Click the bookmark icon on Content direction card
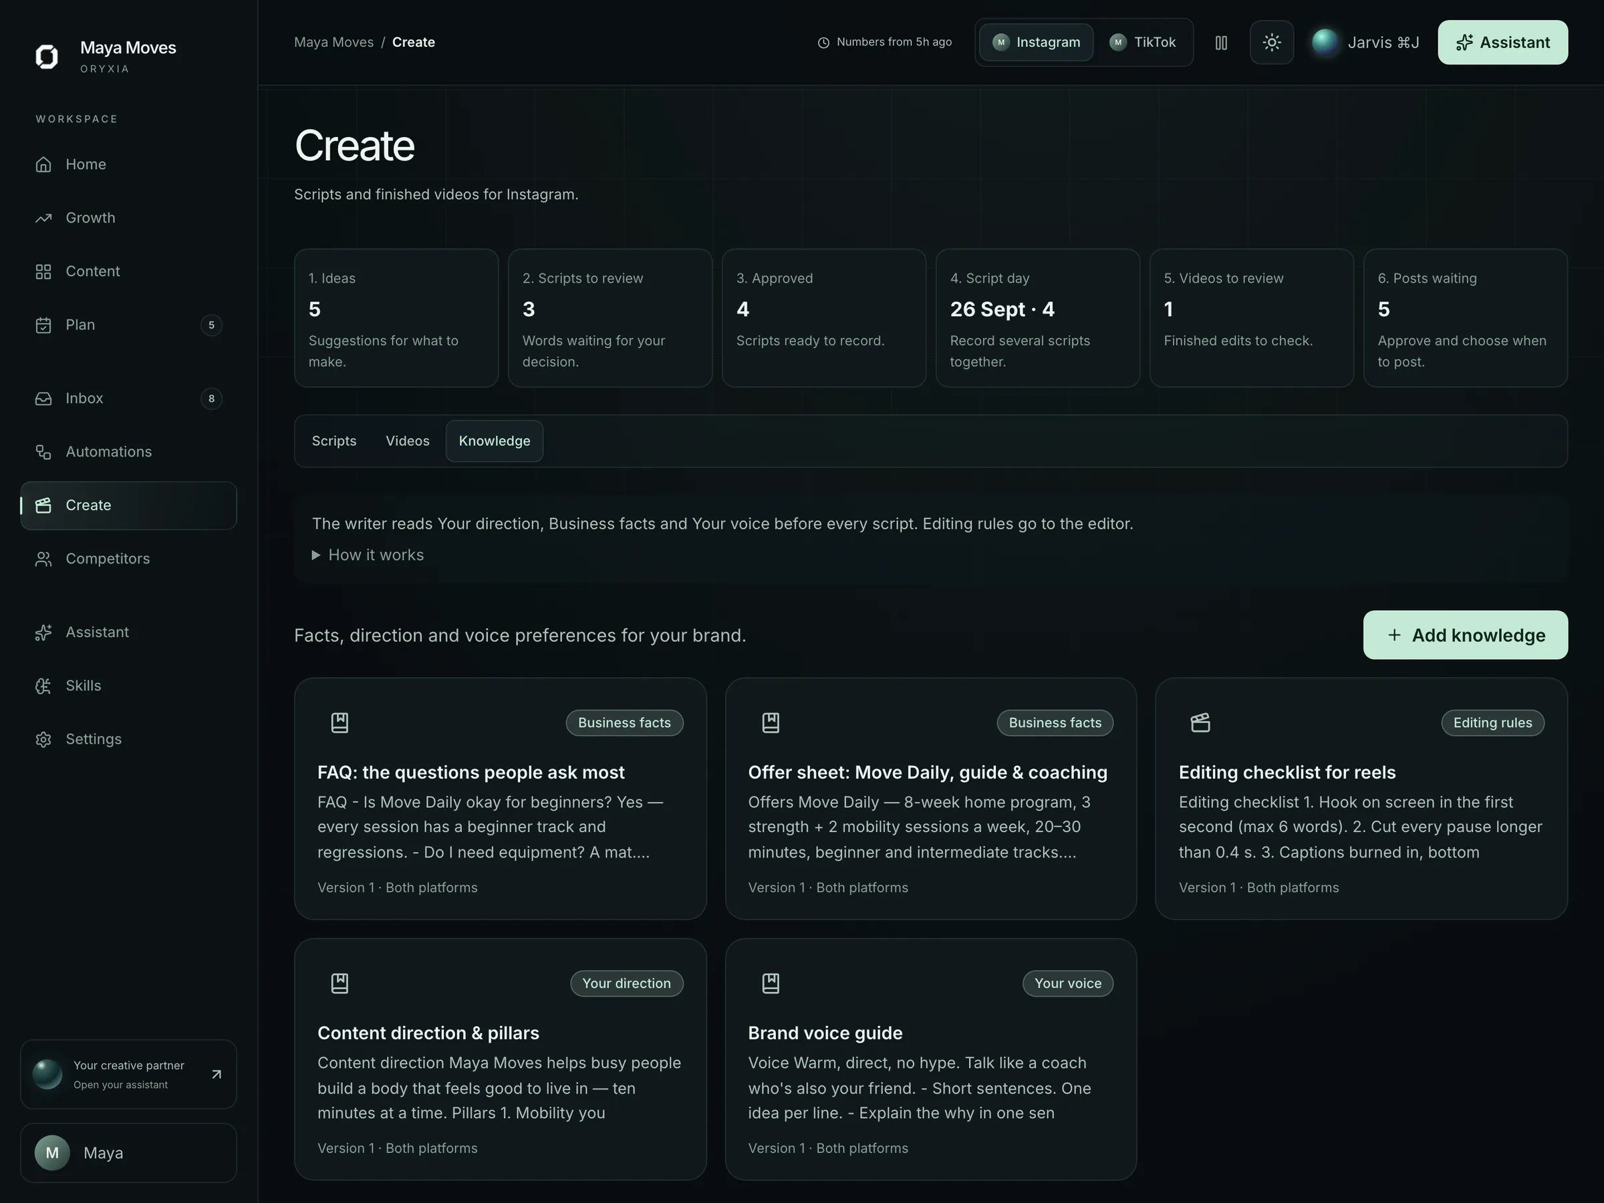Viewport: 1604px width, 1203px height. pyautogui.click(x=340, y=983)
